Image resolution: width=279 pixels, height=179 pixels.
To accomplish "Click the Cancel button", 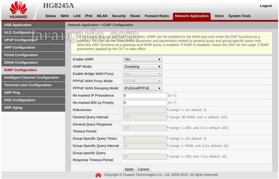I will pos(143,169).
